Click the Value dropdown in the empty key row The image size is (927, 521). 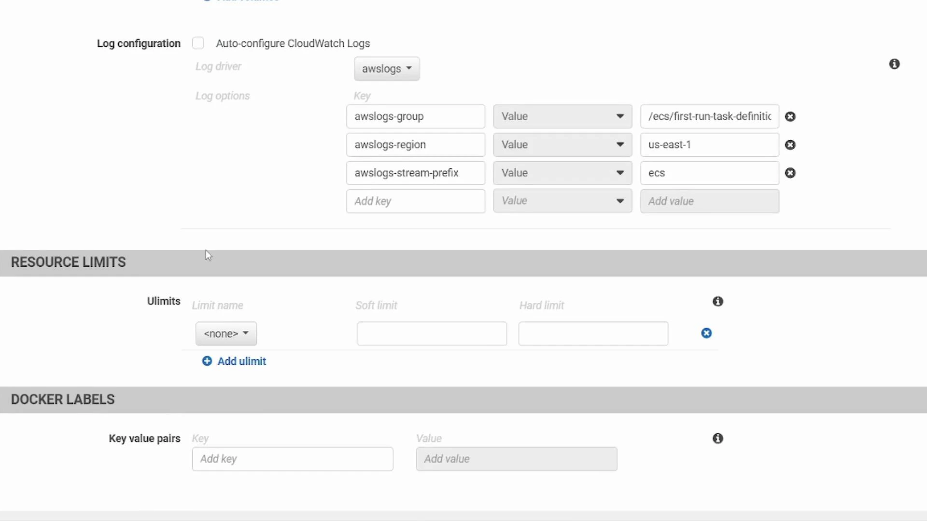point(562,201)
